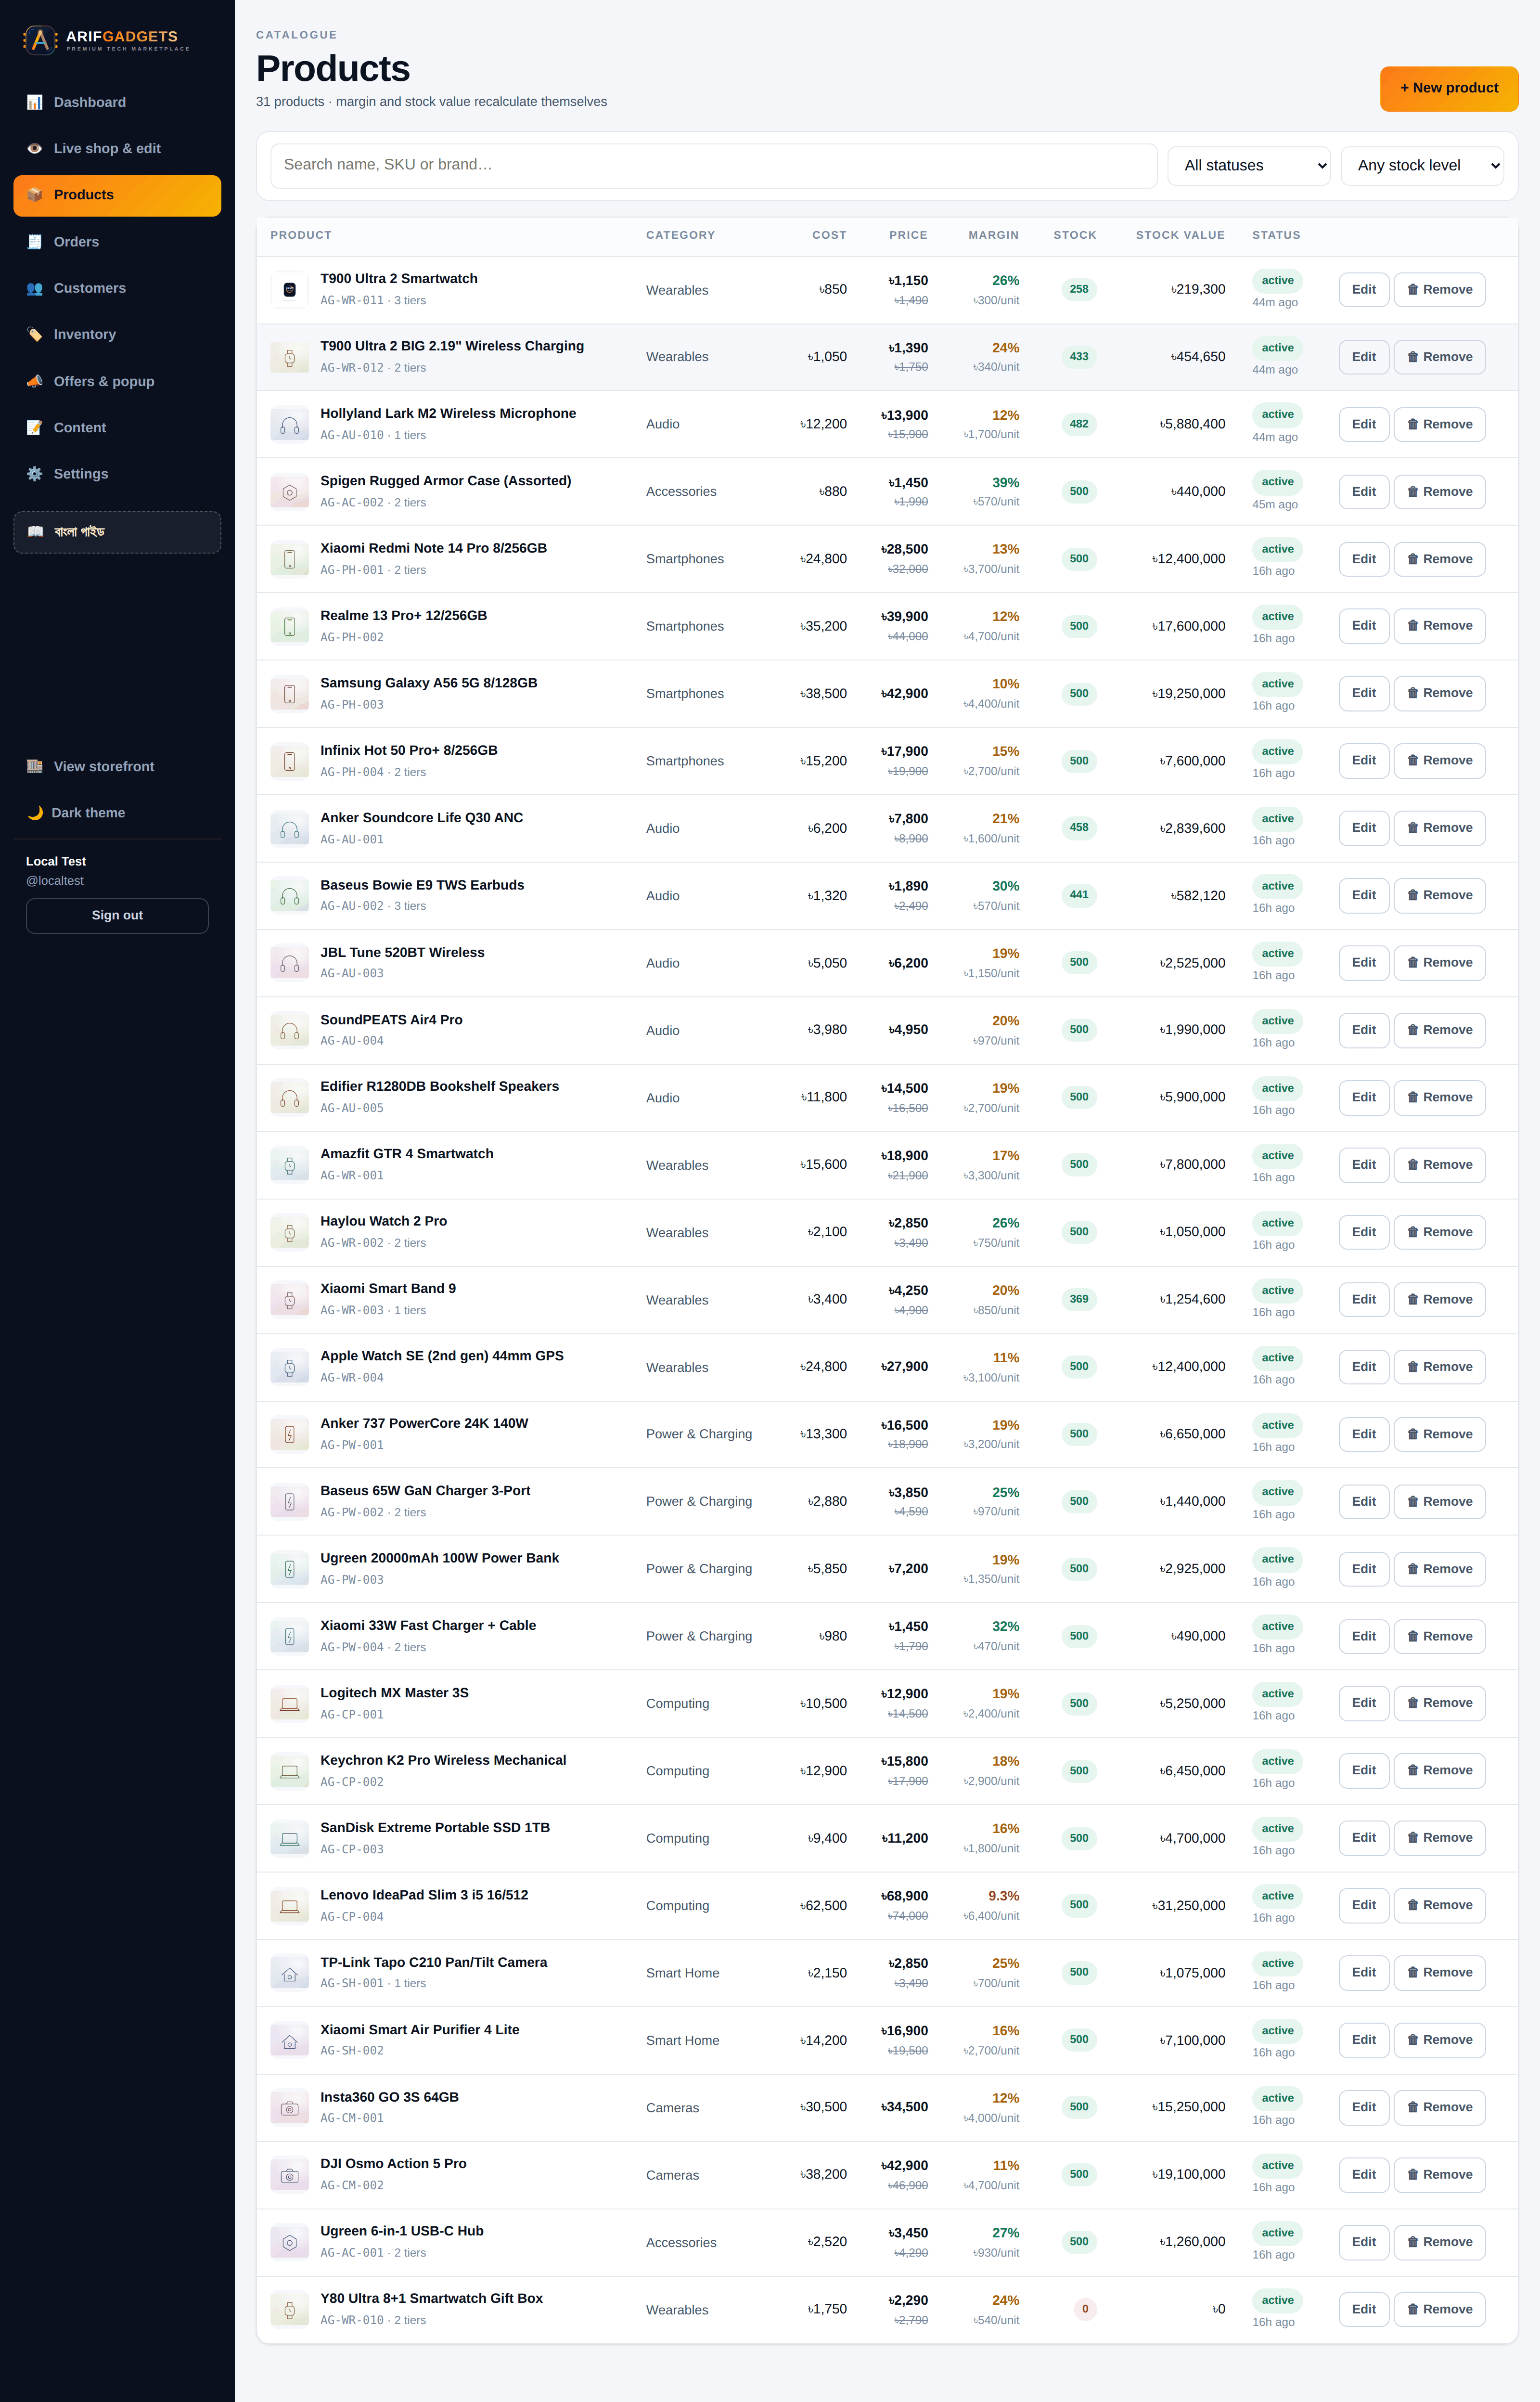Sign out of the account
This screenshot has height=2402, width=1540.
point(117,916)
